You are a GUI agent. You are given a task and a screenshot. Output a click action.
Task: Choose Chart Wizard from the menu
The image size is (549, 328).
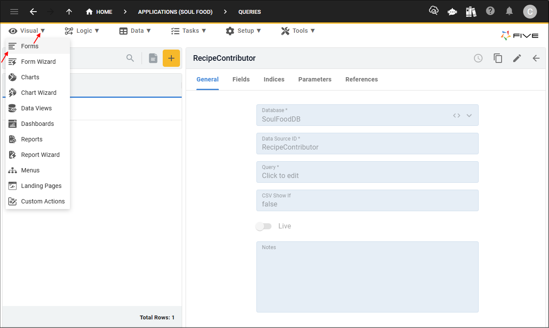(x=38, y=93)
